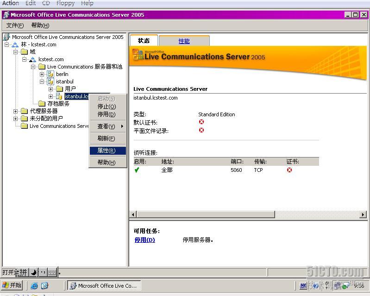Open Internet Explorer from the quick launch
The image size is (370, 296).
[x=34, y=286]
